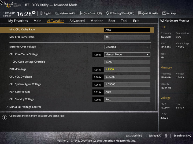Click the Qfan Control fan icon
This screenshot has height=144, width=193.
pyautogui.click(x=81, y=13)
